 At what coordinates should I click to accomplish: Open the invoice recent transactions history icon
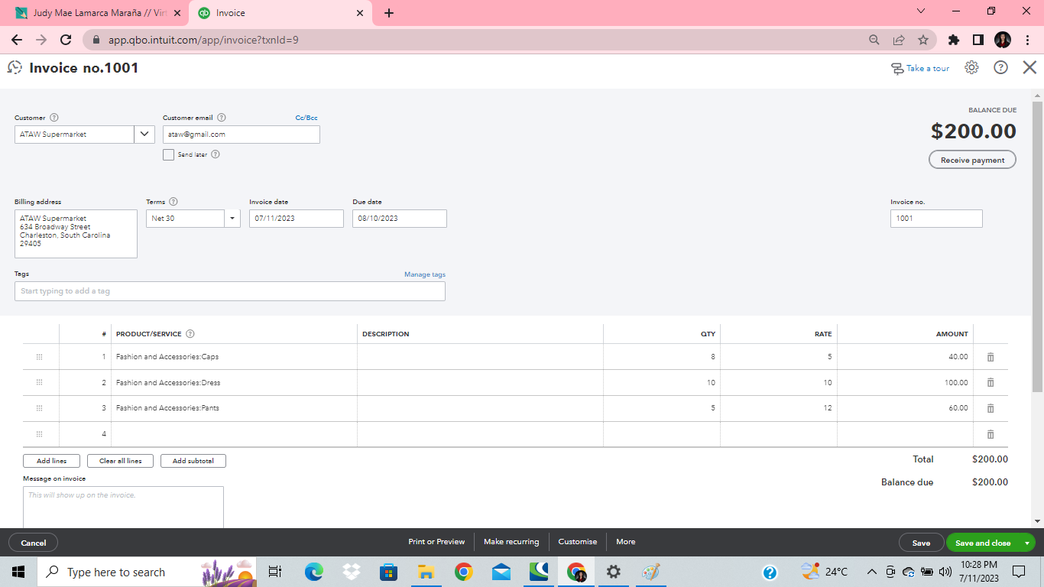15,68
